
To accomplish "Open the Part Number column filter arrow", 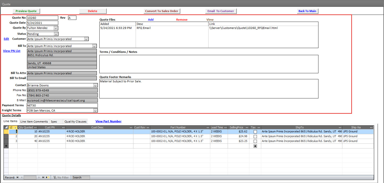I will click(208, 127).
